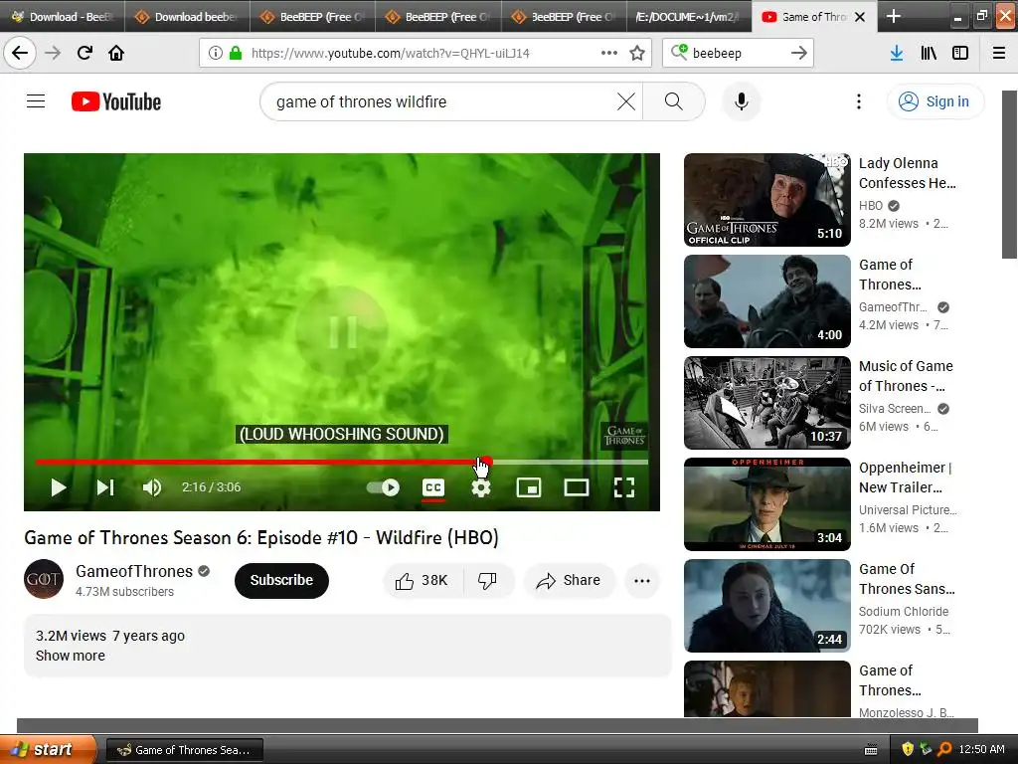Open page actions menu in address bar
The image size is (1018, 764).
coord(609,53)
